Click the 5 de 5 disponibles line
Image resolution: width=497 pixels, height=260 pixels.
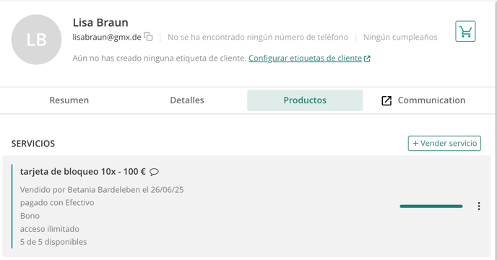coord(53,242)
